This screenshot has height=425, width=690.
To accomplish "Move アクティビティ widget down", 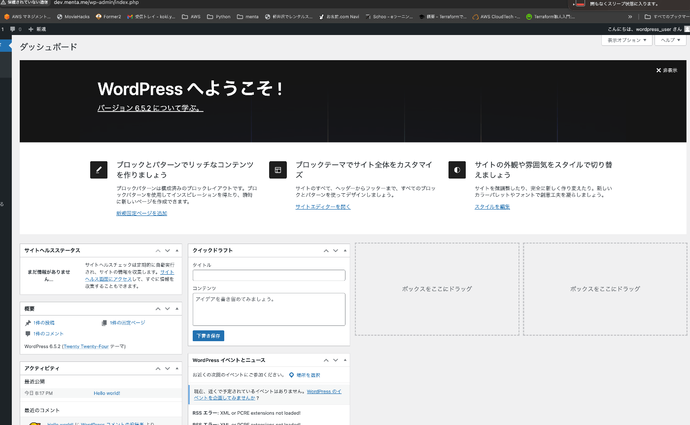I will 168,368.
